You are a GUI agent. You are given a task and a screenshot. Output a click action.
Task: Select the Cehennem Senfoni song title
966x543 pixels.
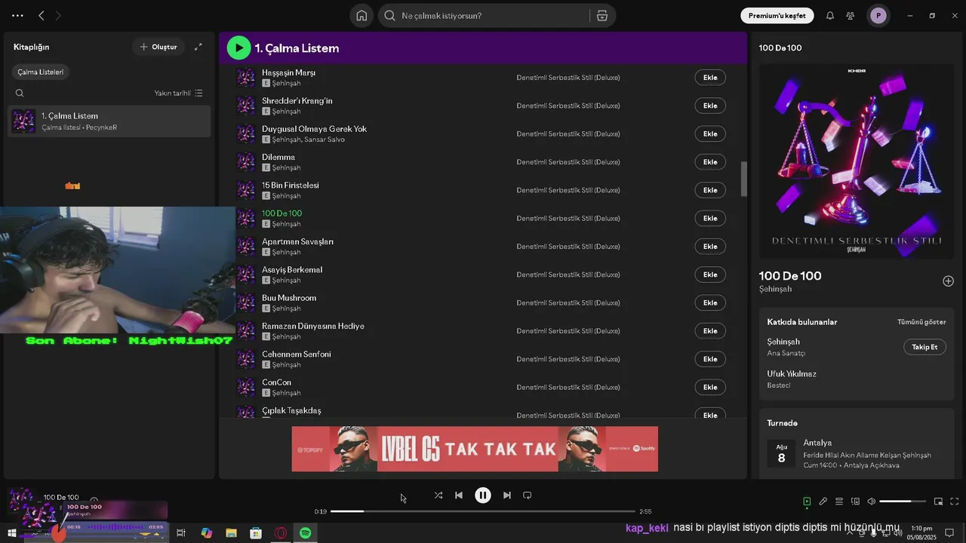(x=297, y=354)
